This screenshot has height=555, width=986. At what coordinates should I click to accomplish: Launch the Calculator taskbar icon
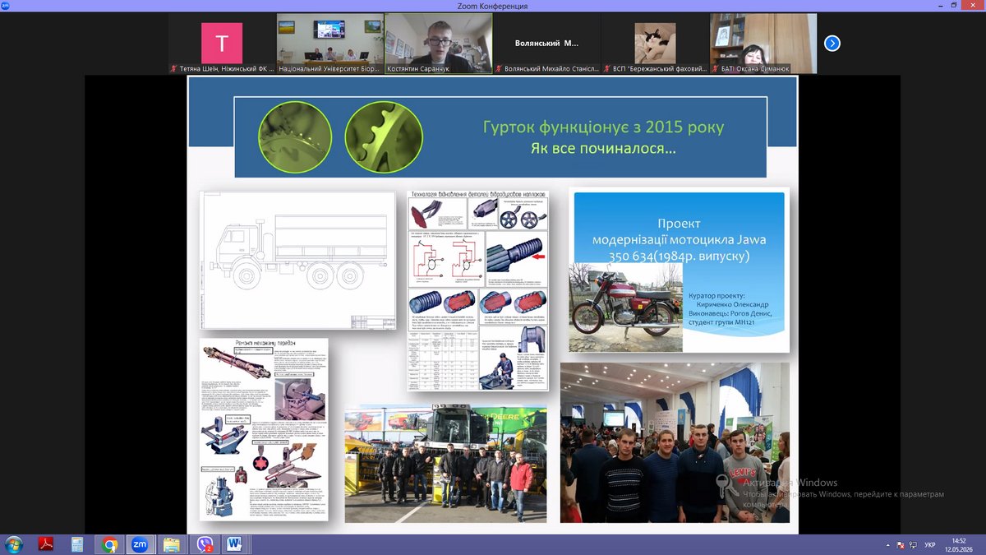[77, 544]
